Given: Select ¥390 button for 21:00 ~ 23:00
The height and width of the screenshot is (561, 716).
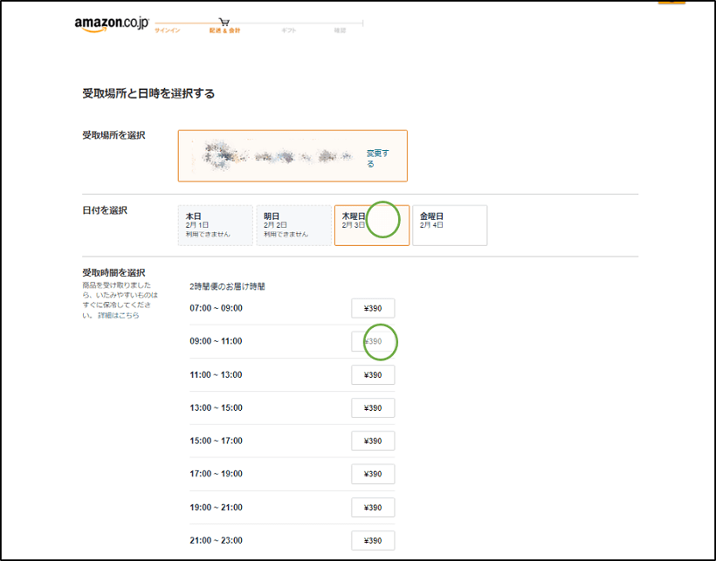Looking at the screenshot, I should point(373,540).
